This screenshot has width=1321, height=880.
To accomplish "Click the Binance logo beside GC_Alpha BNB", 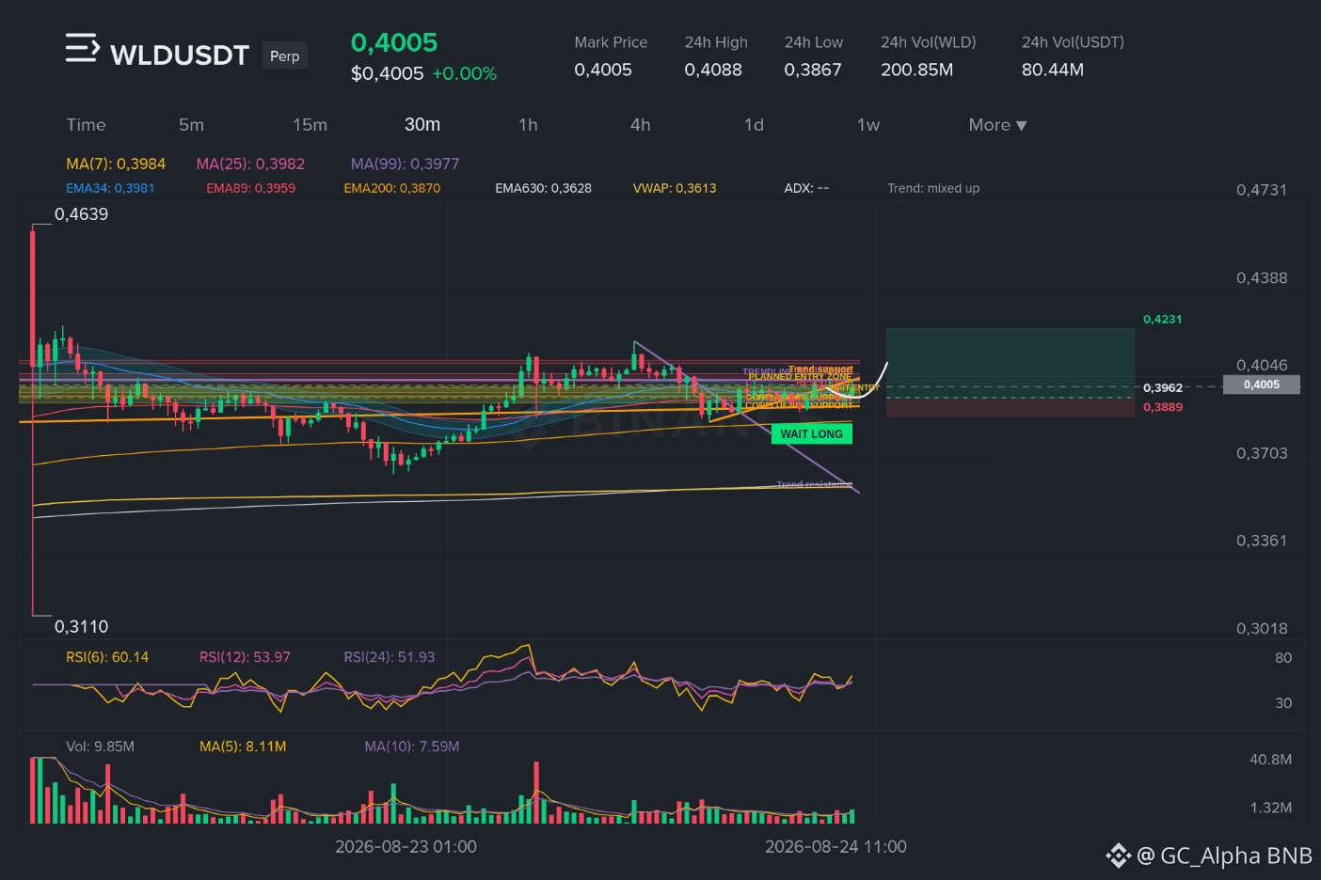I will 1118,856.
